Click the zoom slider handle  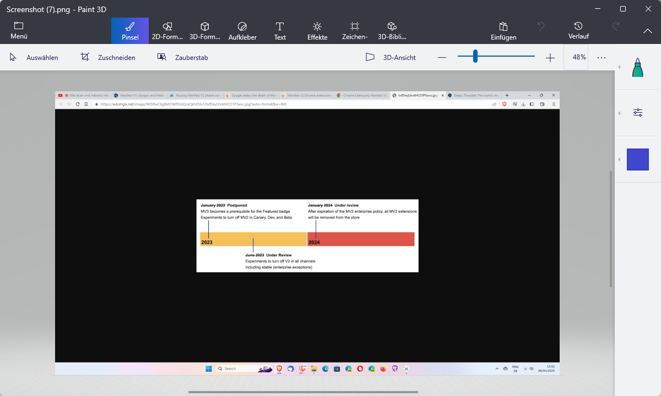pyautogui.click(x=475, y=56)
